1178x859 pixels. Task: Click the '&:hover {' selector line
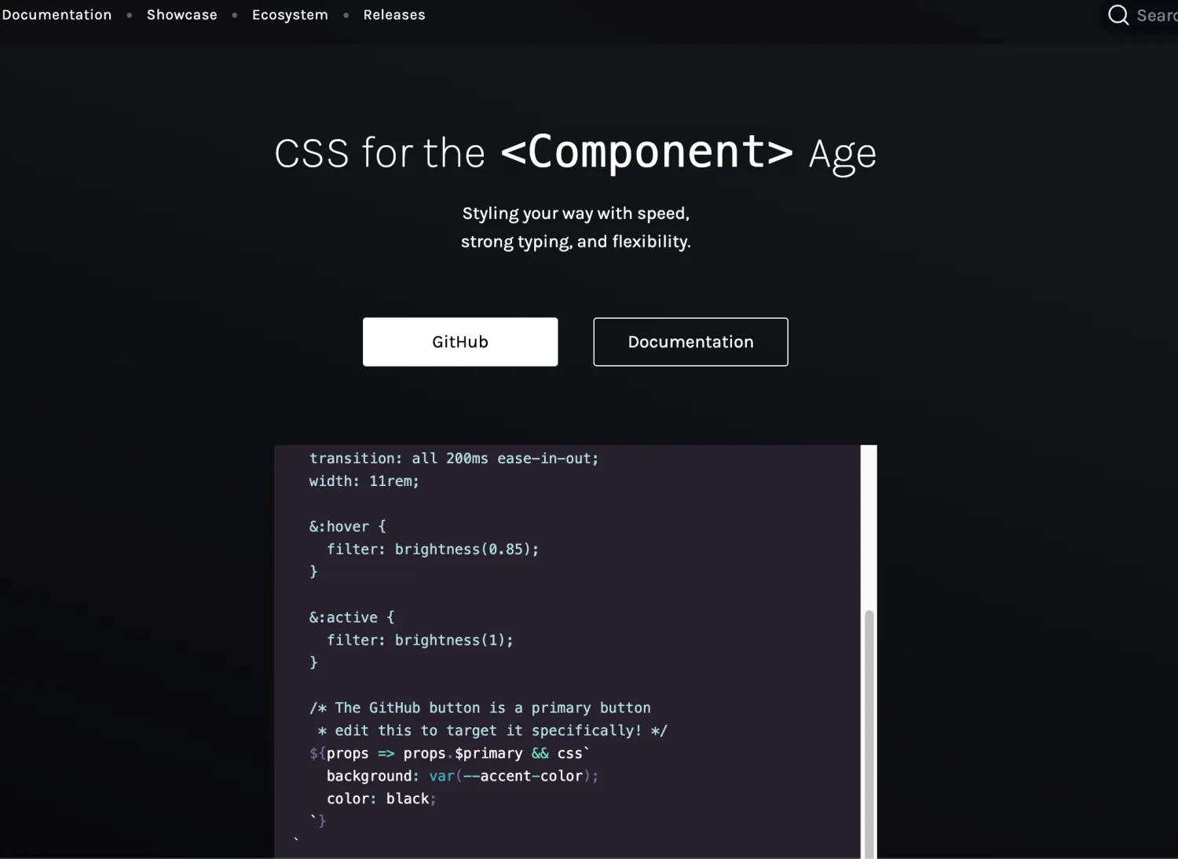(x=347, y=527)
